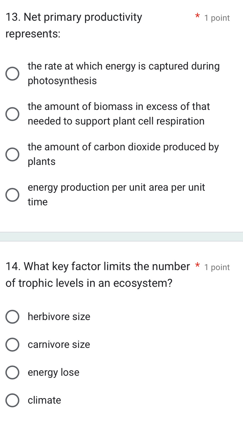Select 'the amount of carbon dioxide produced by plants'
This screenshot has width=243, height=426.
click(x=12, y=154)
